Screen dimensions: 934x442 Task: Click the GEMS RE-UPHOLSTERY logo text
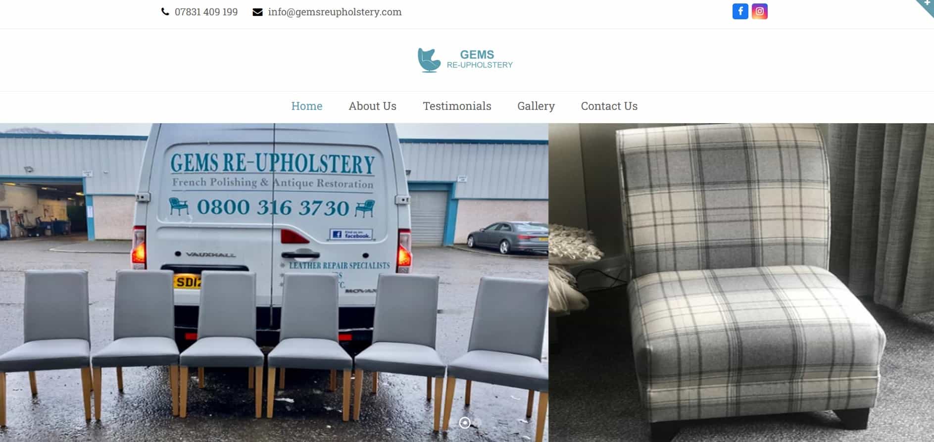click(479, 59)
